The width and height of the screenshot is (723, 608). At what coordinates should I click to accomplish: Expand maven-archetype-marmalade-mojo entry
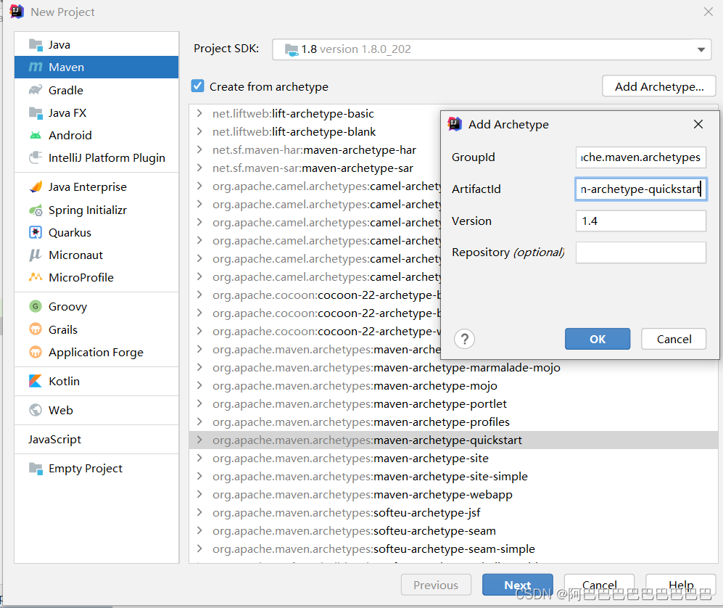(x=199, y=368)
